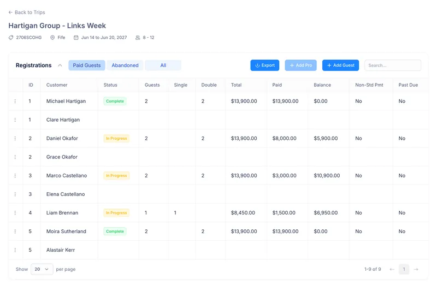Add a new guest
Screen dimensions: 437x291
[340, 65]
